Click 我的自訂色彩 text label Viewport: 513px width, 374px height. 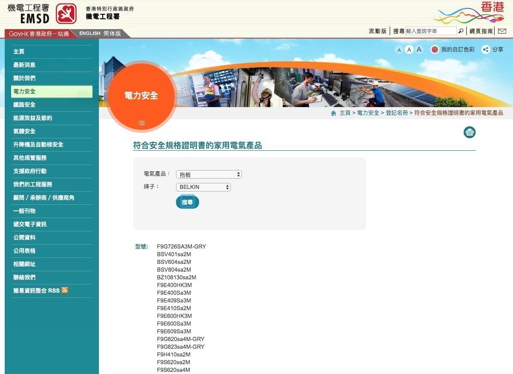(x=458, y=49)
